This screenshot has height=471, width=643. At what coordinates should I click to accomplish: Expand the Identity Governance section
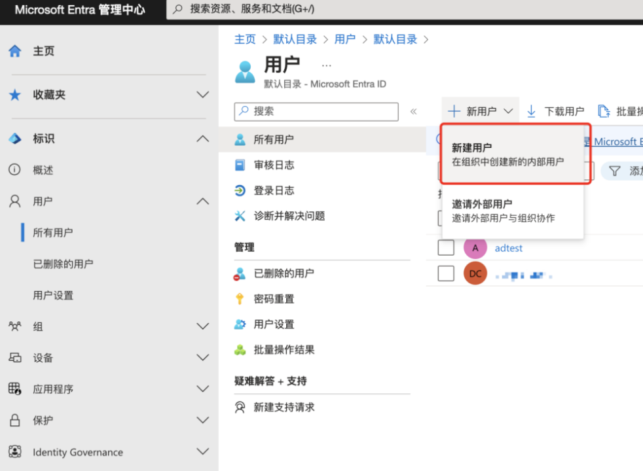[x=202, y=452]
